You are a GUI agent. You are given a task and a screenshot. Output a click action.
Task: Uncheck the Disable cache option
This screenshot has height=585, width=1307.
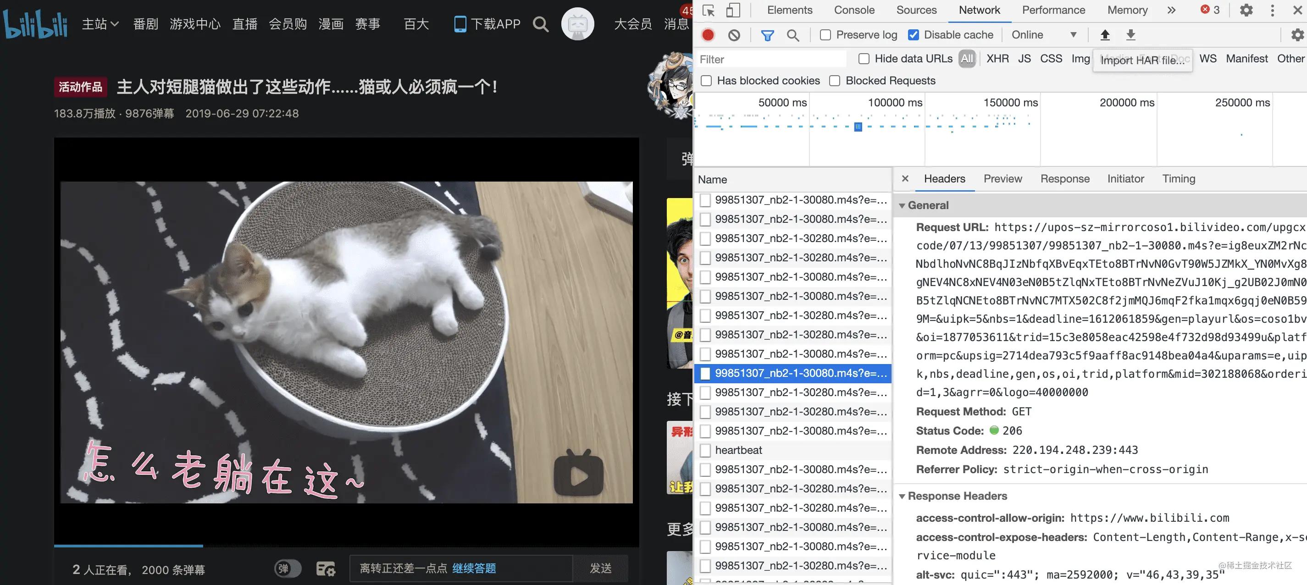(914, 34)
